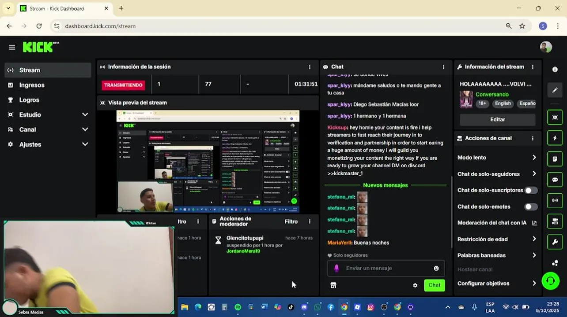Open Chat de solo-seguidores options

point(497,174)
